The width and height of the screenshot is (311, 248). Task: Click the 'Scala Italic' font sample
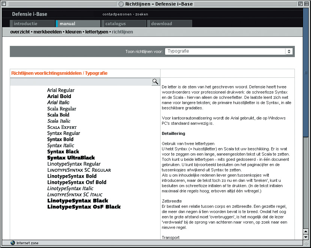(x=59, y=121)
